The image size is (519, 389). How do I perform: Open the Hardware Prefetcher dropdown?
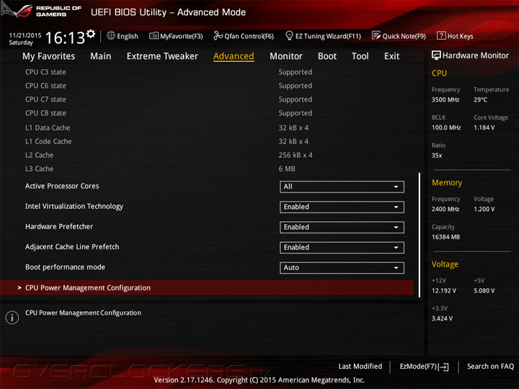click(342, 227)
